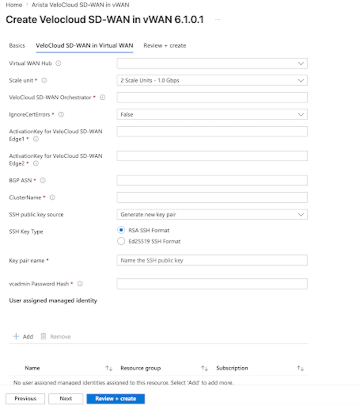
Task: Click the vcadmin Password Hash input field
Action: click(x=212, y=284)
